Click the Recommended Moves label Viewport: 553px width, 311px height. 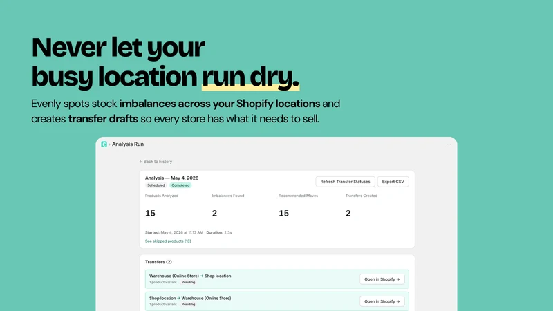[298, 196]
